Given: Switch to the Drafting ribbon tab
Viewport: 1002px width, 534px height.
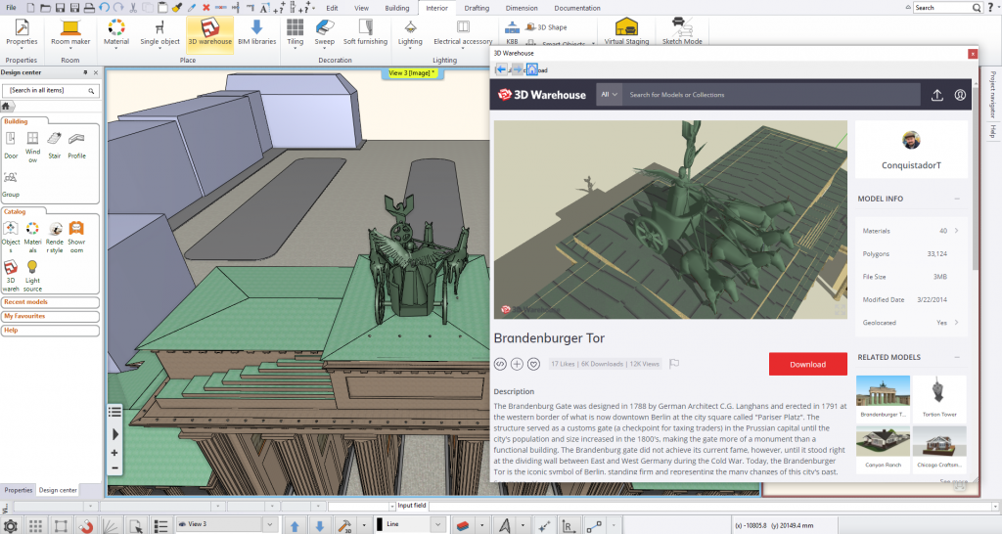Looking at the screenshot, I should pos(477,8).
